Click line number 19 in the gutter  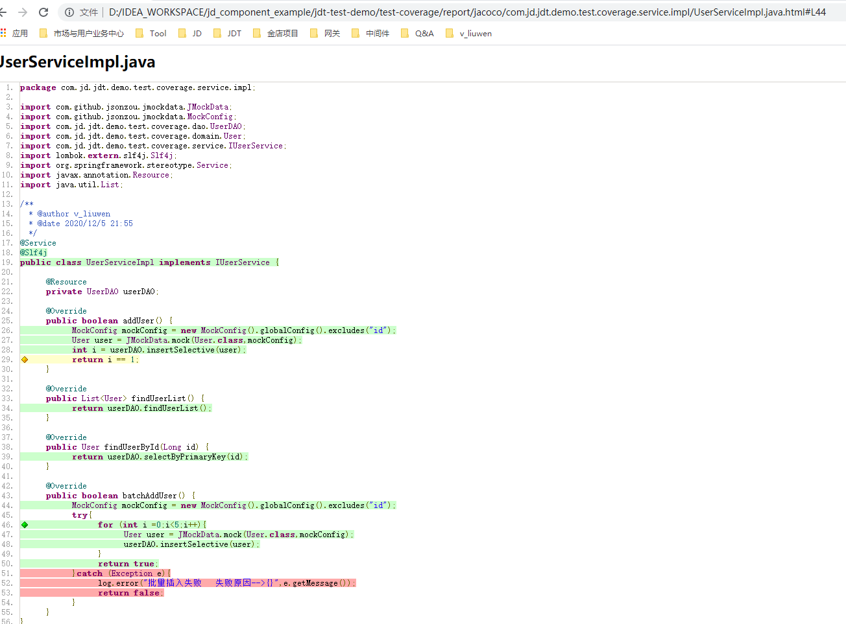pos(6,262)
